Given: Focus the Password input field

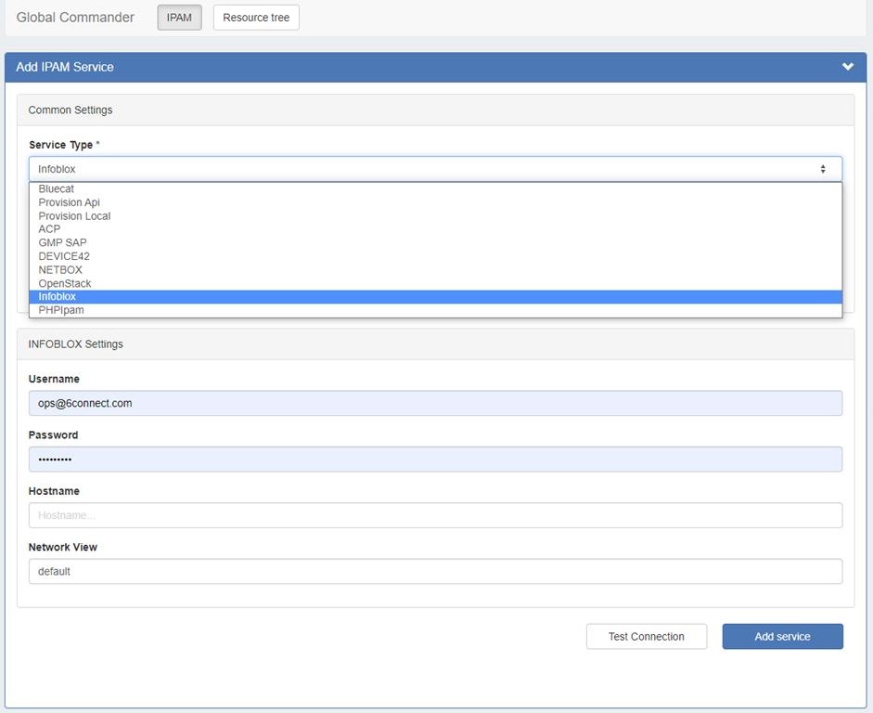Looking at the screenshot, I should point(435,460).
